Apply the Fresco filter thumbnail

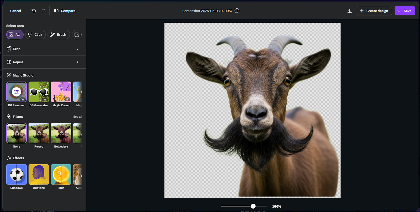point(39,133)
